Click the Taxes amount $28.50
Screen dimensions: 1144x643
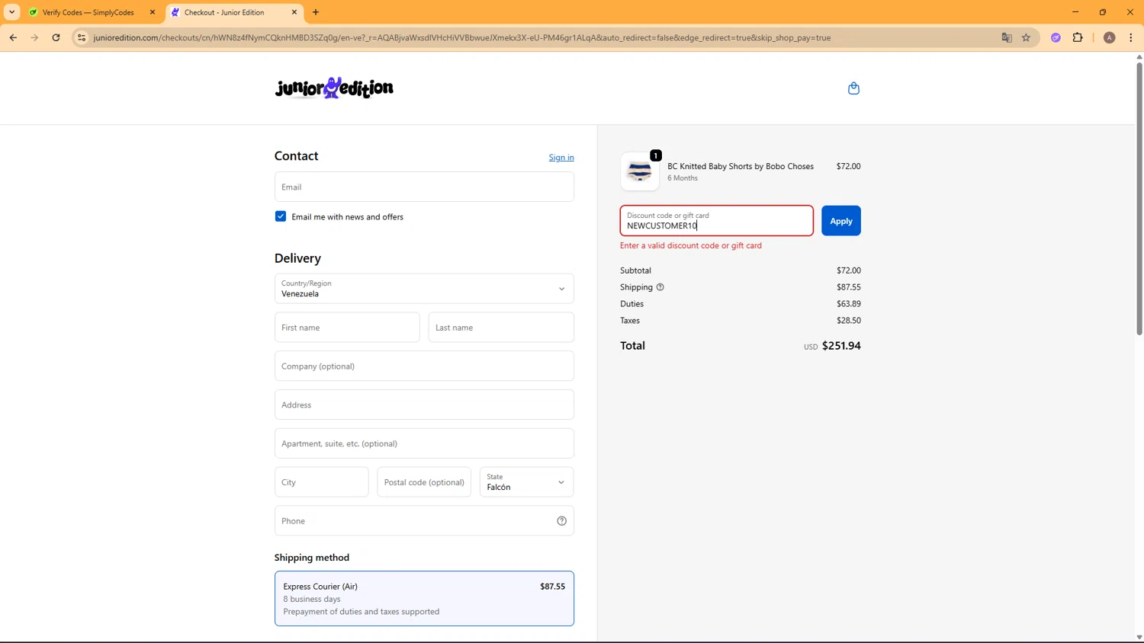[x=849, y=321]
